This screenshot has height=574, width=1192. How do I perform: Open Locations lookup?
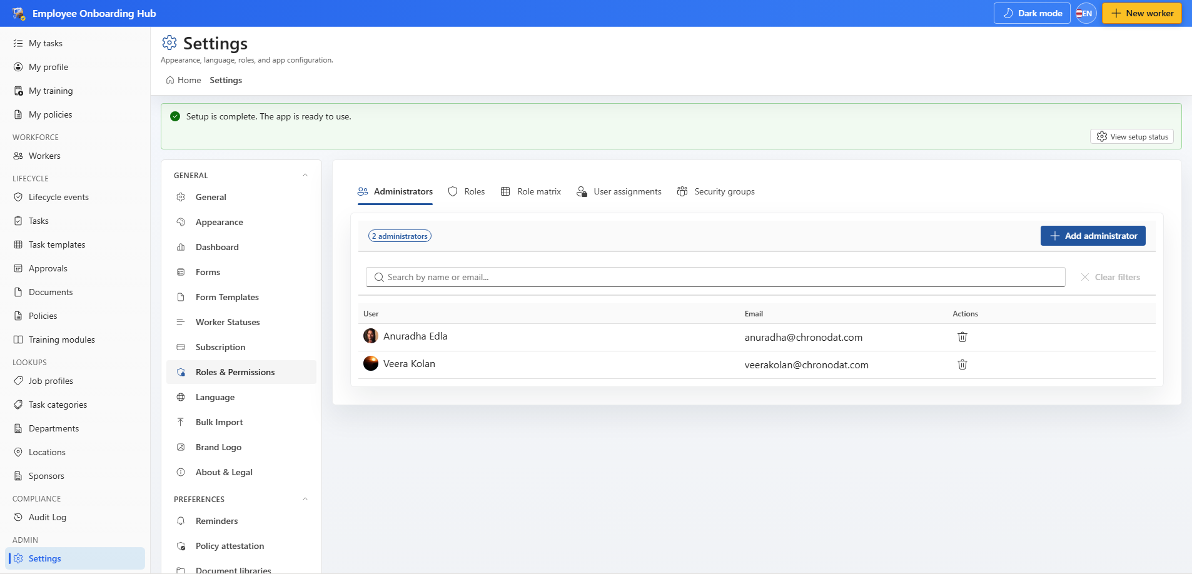coord(75,452)
